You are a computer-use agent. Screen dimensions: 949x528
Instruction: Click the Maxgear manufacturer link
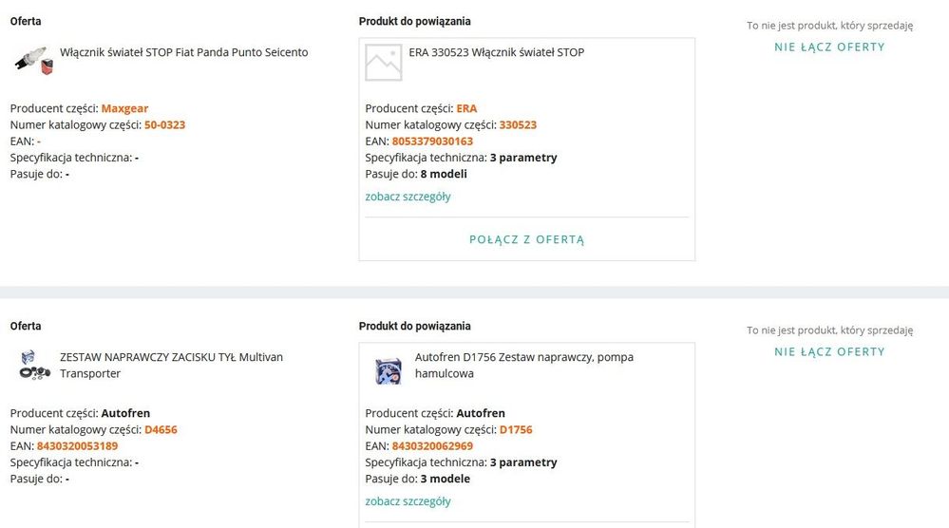coord(124,108)
